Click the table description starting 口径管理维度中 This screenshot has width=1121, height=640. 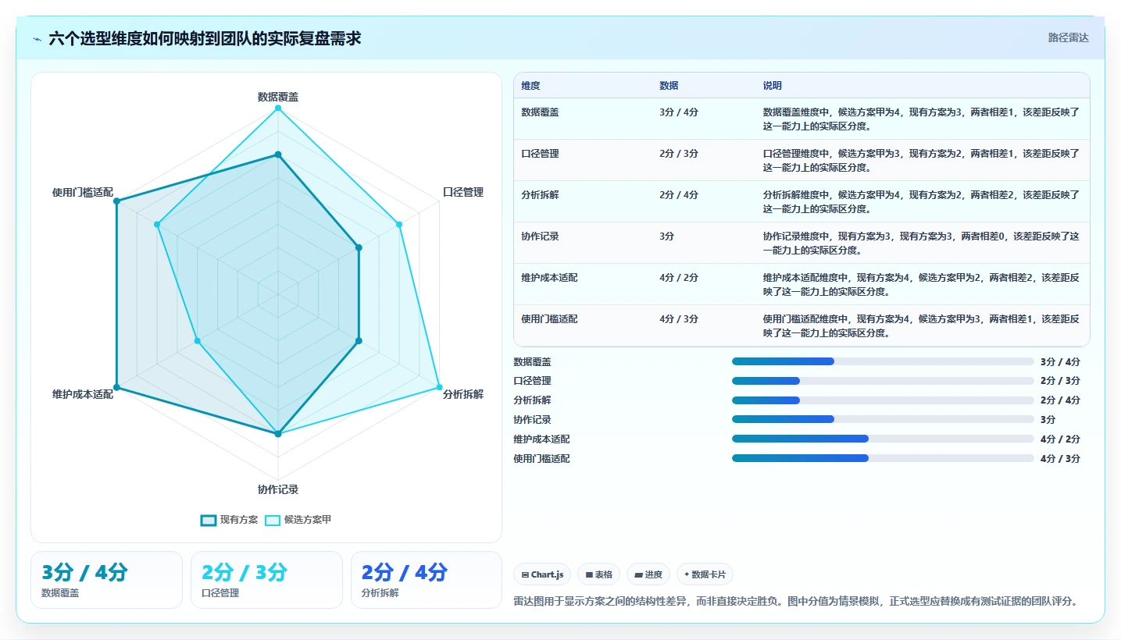point(921,160)
